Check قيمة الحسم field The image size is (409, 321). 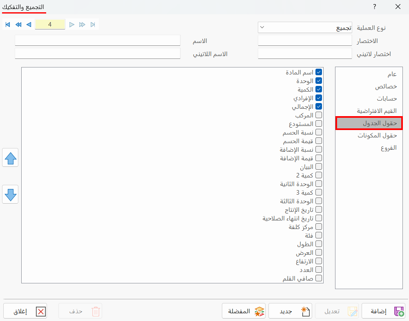(x=318, y=141)
